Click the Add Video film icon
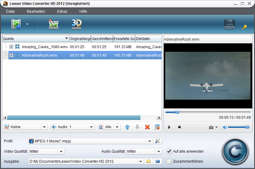This screenshot has width=255, height=169. click(16, 24)
